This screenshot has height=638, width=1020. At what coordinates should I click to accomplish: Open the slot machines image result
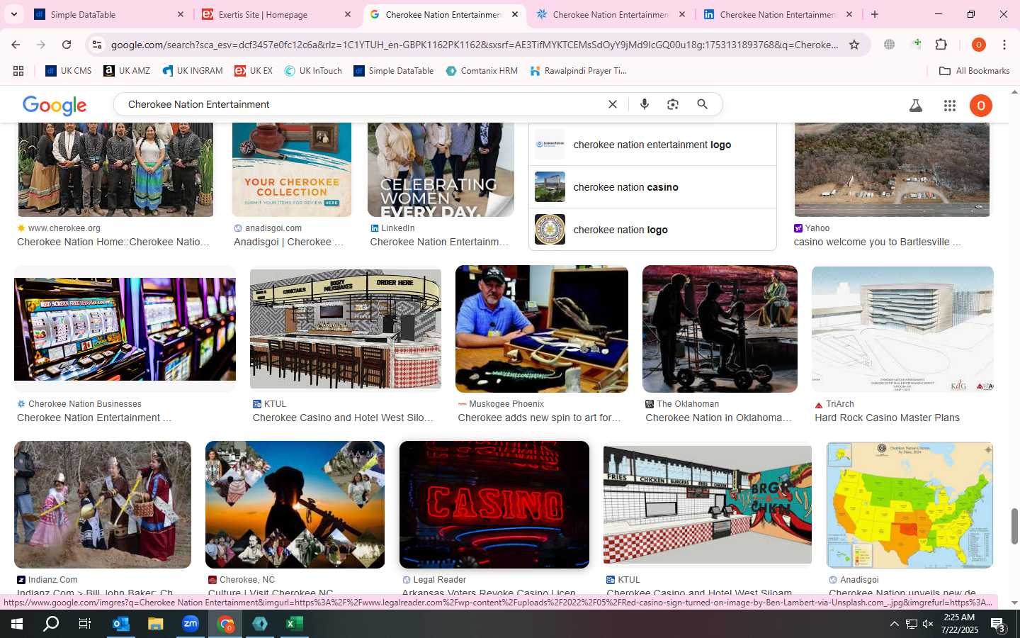125,329
